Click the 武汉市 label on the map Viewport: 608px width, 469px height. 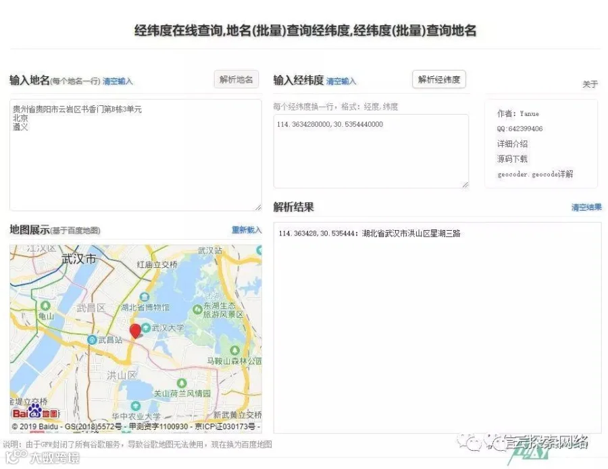click(79, 258)
